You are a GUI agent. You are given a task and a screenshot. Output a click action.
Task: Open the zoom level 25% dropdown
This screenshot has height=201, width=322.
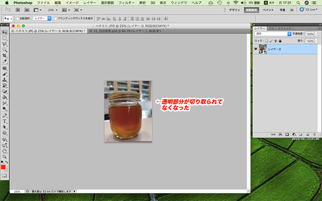pos(53,10)
